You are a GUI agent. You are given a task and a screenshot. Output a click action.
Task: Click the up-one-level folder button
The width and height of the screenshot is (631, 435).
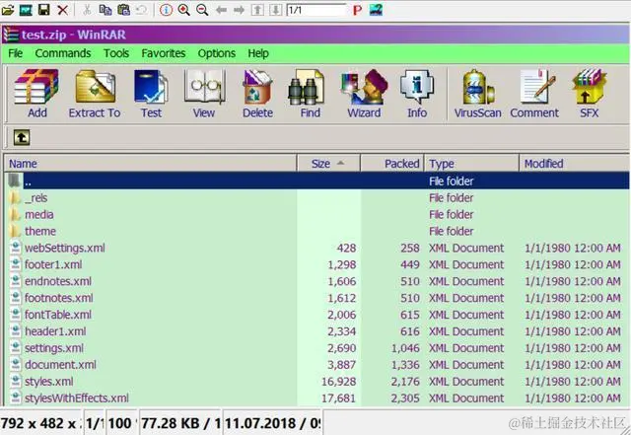point(22,138)
